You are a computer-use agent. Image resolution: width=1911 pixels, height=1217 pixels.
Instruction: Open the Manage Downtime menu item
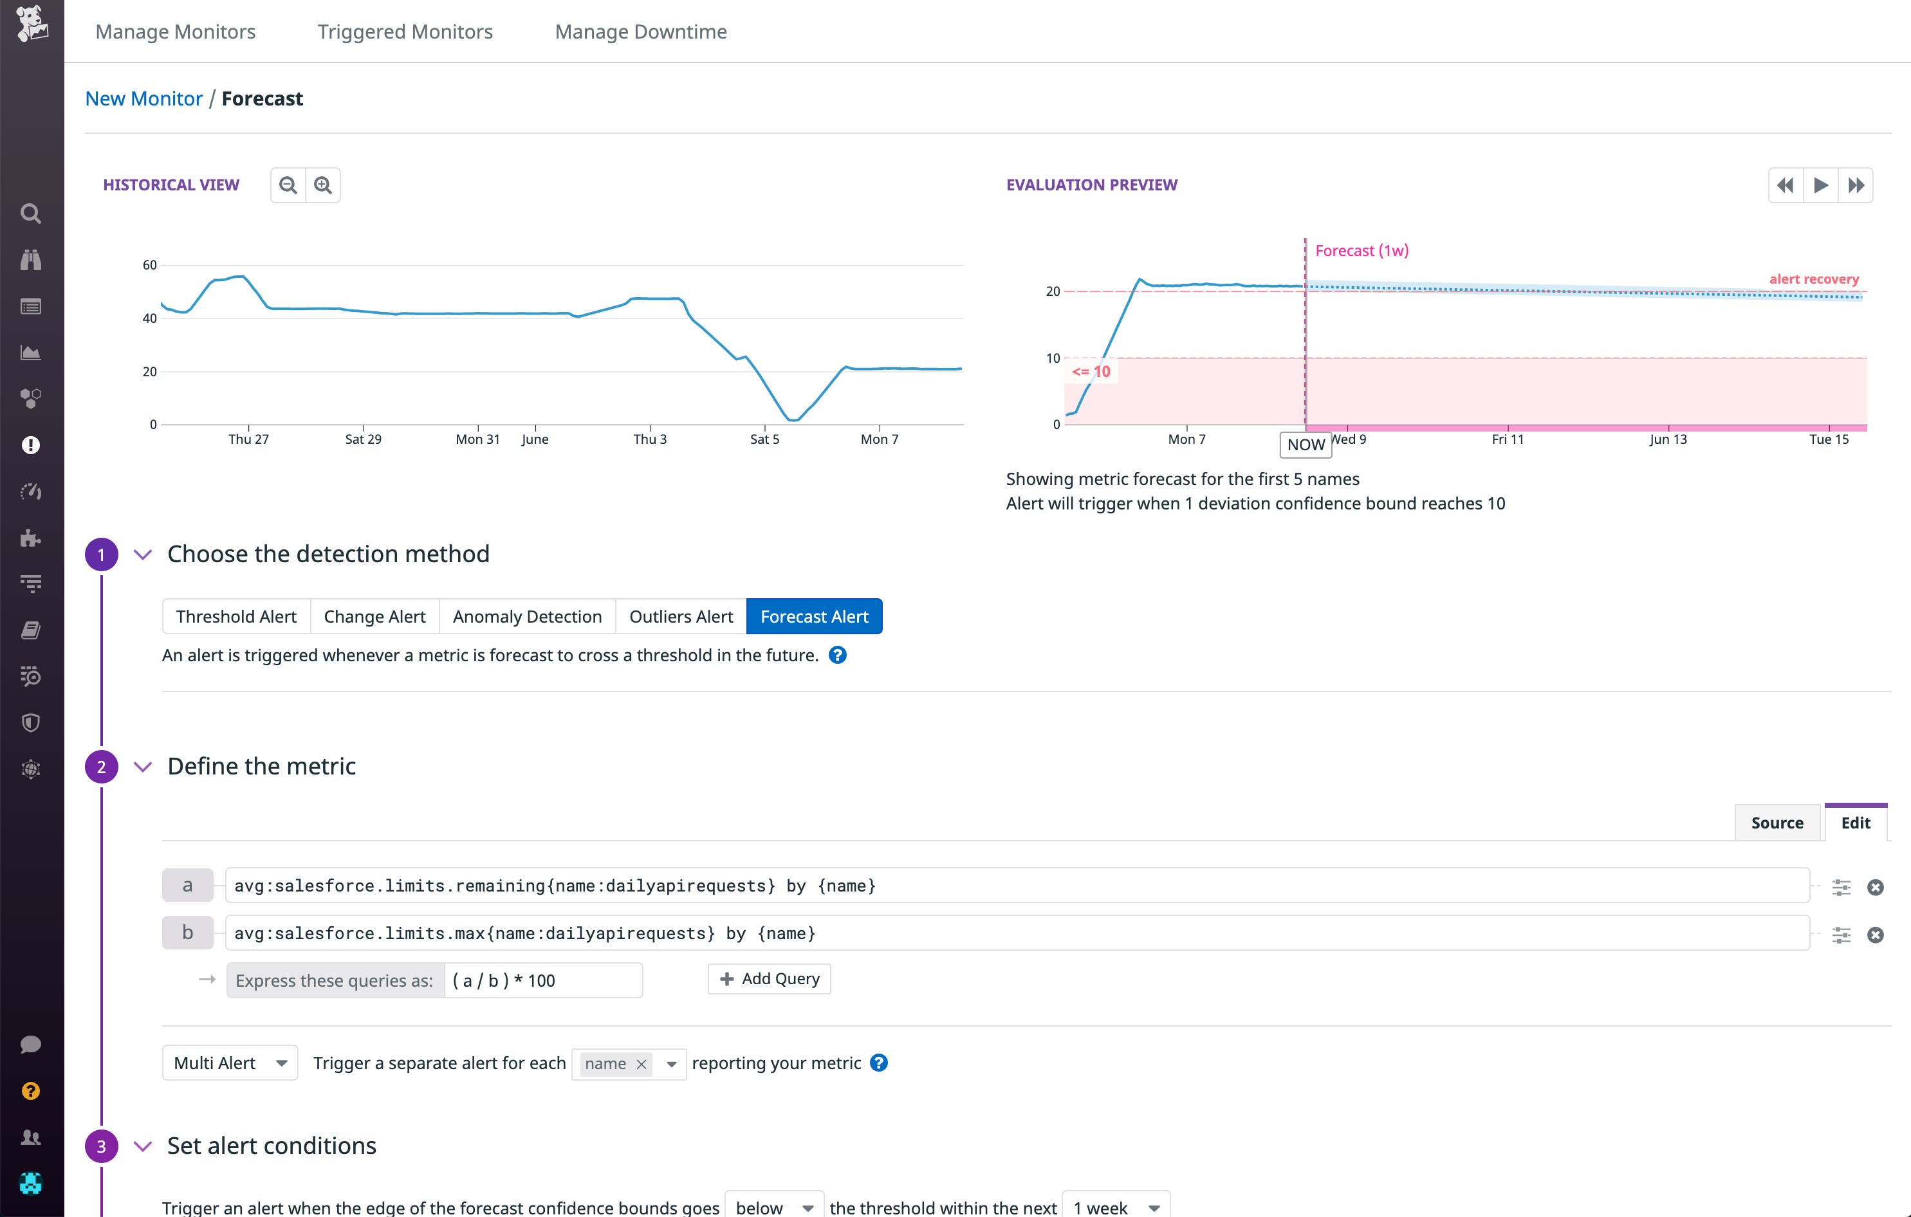coord(642,32)
